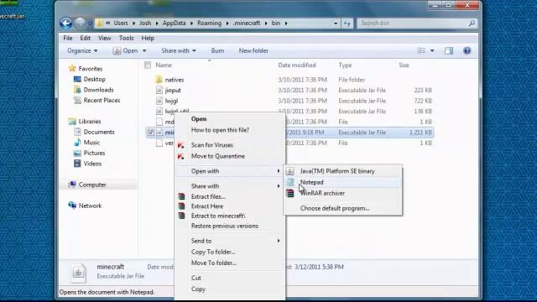This screenshot has width=537, height=302.
Task: Navigate to .minecraft in breadcrumb
Action: tap(246, 23)
